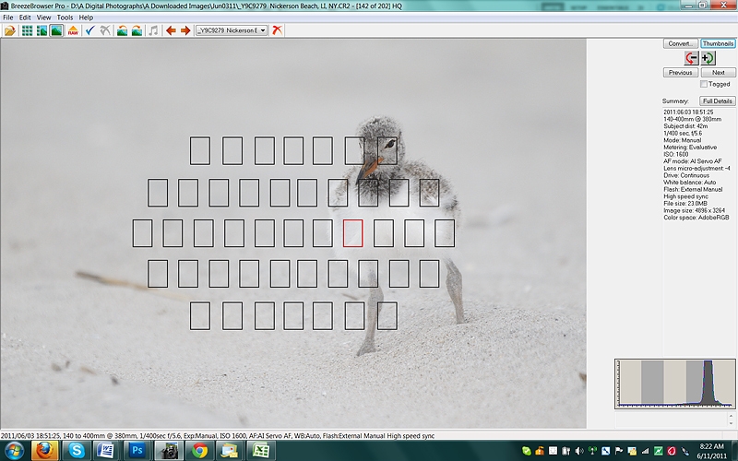This screenshot has height=461, width=738.
Task: Click the red rotate-left icon in side panel
Action: coord(691,58)
